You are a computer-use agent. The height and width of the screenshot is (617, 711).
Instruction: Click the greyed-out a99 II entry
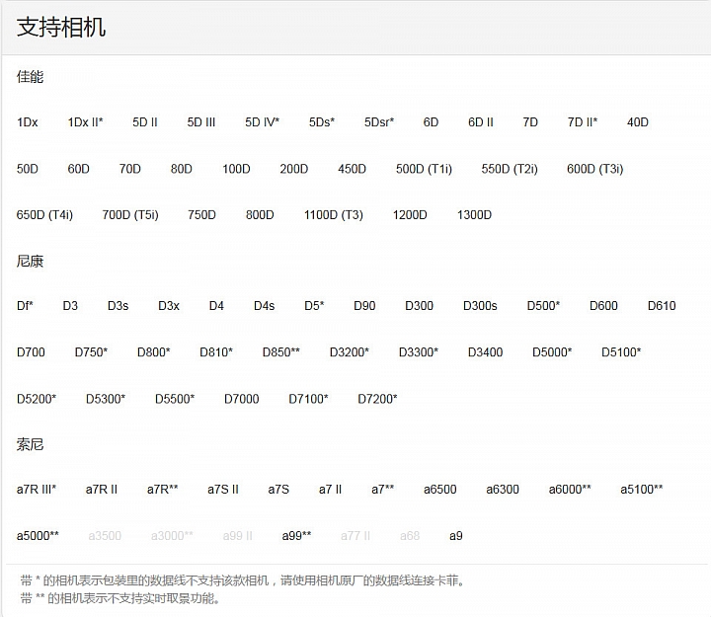pyautogui.click(x=238, y=536)
